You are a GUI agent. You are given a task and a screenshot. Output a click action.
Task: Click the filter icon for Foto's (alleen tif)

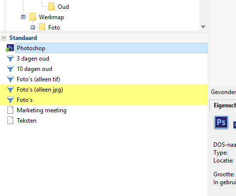tap(10, 79)
